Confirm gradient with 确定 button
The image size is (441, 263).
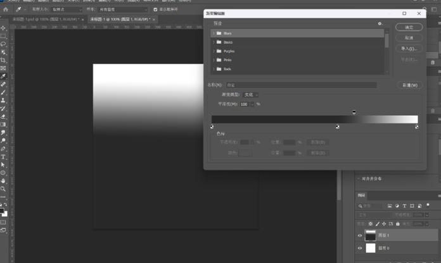coord(409,27)
